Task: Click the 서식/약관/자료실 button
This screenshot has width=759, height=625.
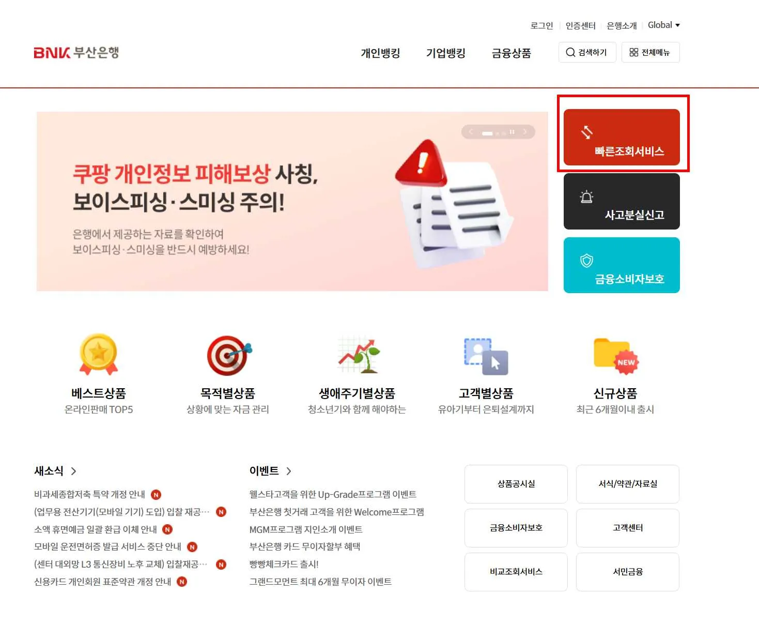Action: click(x=628, y=484)
